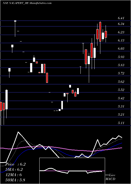Screen dimensions: 131x184
Task: Click the <<Live MACD label
Action: click(x=110, y=177)
